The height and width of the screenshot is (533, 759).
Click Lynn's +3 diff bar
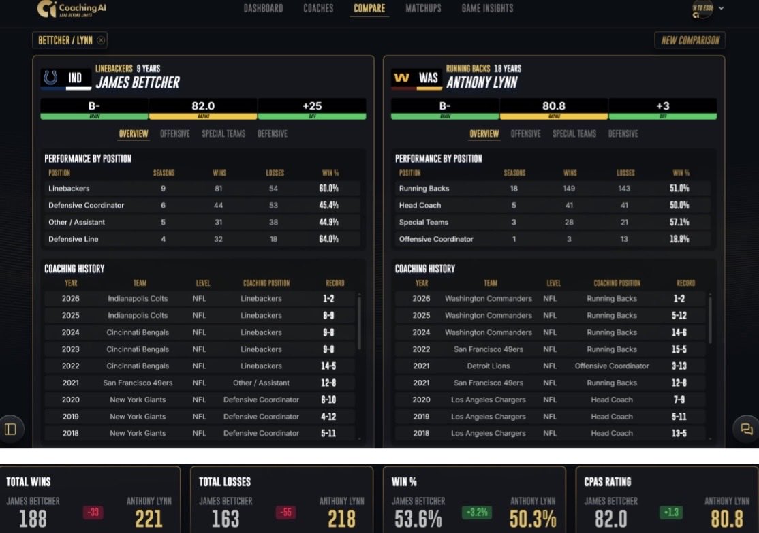coord(663,109)
